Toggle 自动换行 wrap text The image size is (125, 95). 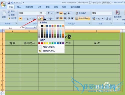point(81,13)
